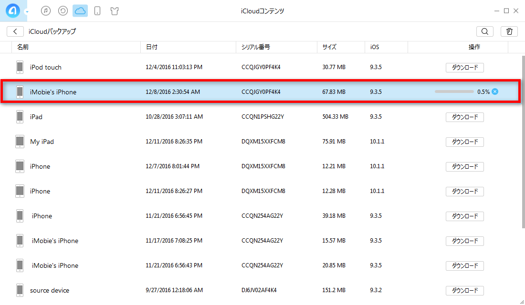Select the serial CCQN1PSHG22Y
The height and width of the screenshot is (305, 525).
coord(262,117)
